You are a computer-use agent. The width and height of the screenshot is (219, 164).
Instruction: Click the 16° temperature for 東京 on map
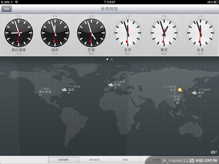pos(200,96)
